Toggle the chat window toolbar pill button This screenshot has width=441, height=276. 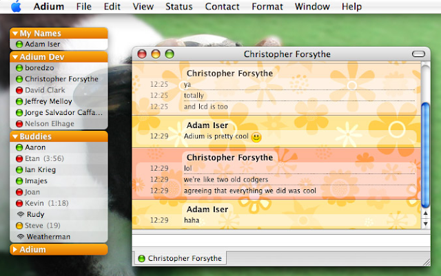click(x=418, y=54)
